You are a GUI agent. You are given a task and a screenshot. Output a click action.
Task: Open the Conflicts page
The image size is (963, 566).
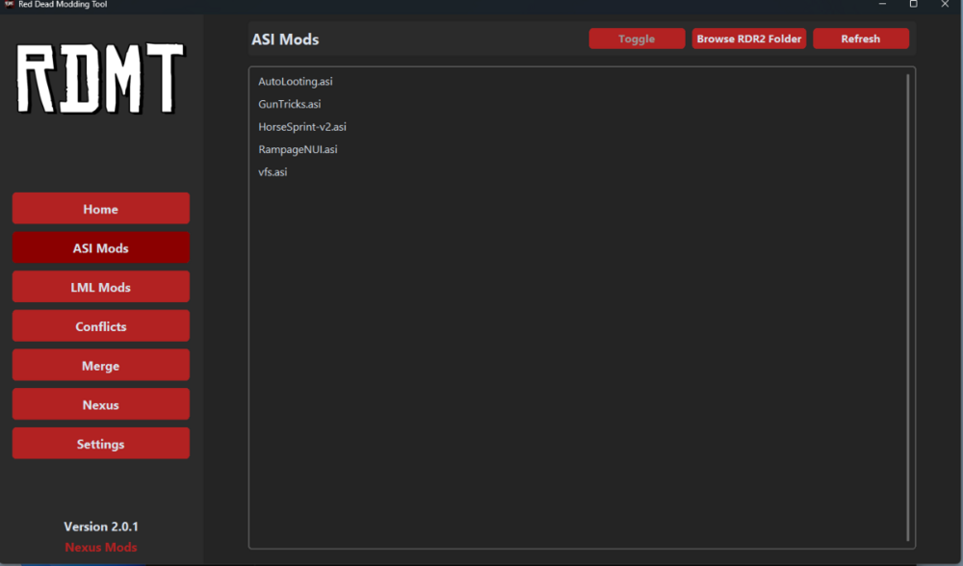pos(101,326)
